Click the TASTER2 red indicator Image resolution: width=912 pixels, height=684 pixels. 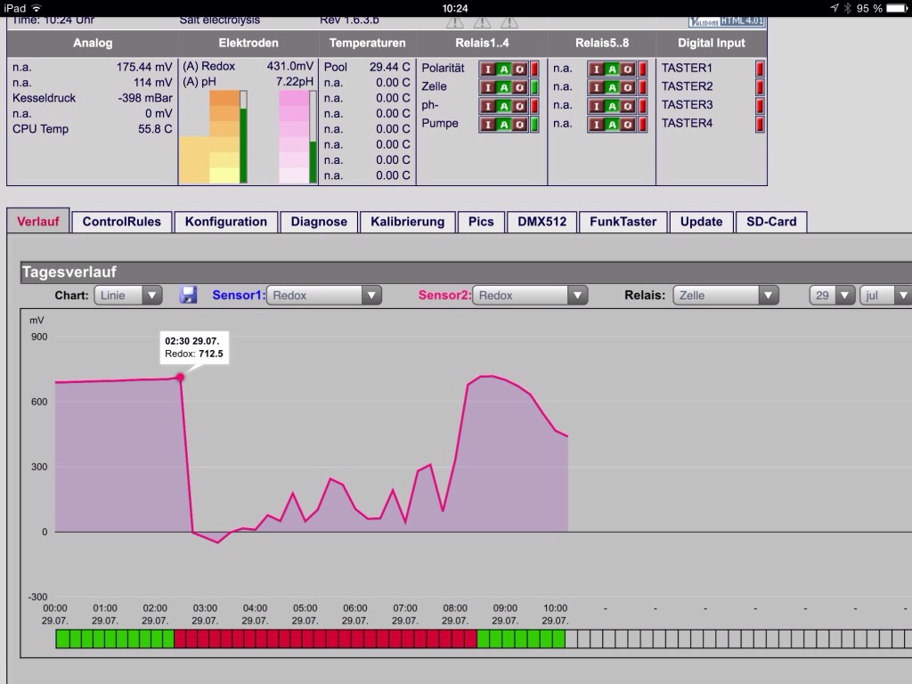point(760,86)
